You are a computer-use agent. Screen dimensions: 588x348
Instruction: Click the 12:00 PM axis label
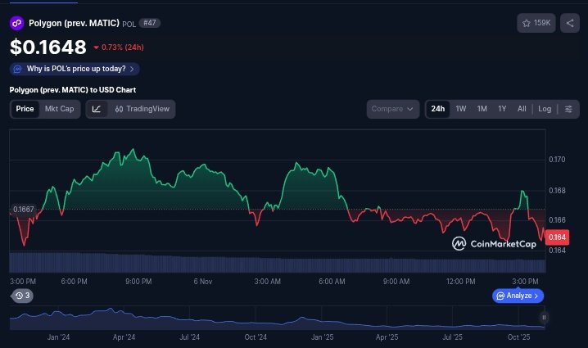pyautogui.click(x=460, y=282)
